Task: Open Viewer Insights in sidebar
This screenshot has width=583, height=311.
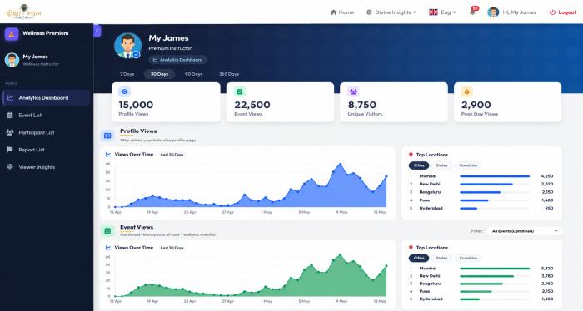Action: point(46,167)
